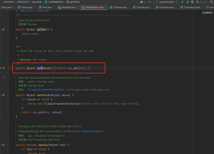Open the pom tab with the m icon
Viewport: 214px width, 154px height.
pyautogui.click(x=210, y=7)
